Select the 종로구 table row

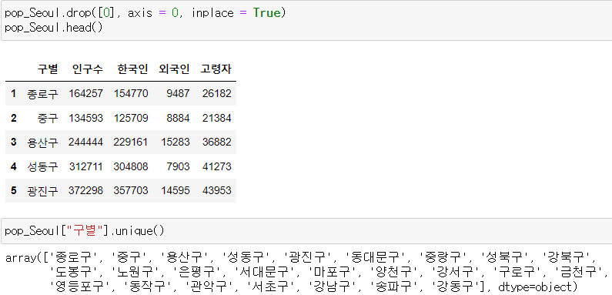coord(121,94)
